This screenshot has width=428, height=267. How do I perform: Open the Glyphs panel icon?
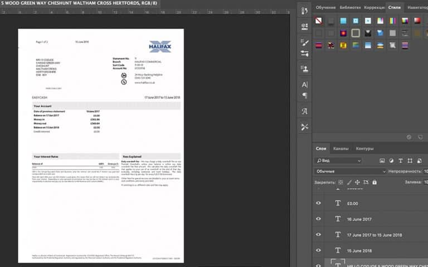point(305,111)
